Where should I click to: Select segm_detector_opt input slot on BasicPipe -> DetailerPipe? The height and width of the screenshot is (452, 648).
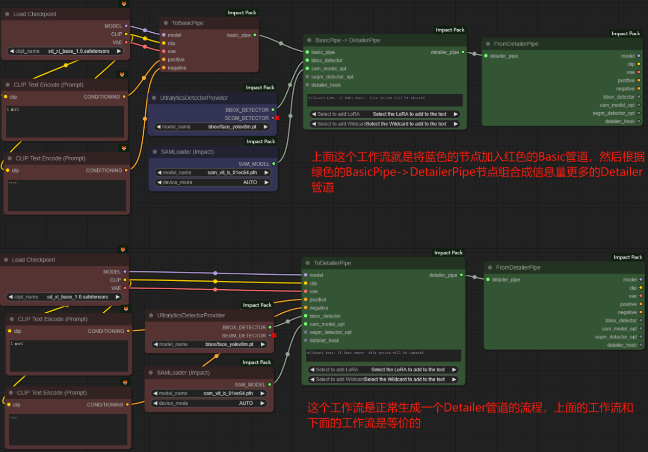pyautogui.click(x=307, y=77)
